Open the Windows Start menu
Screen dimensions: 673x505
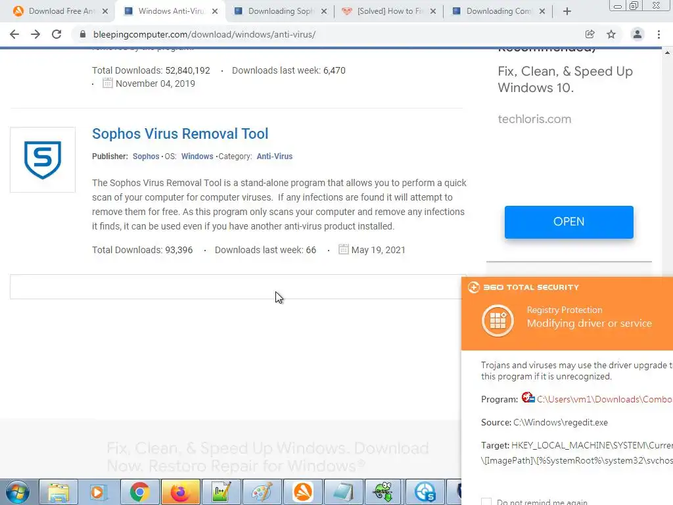(x=18, y=492)
